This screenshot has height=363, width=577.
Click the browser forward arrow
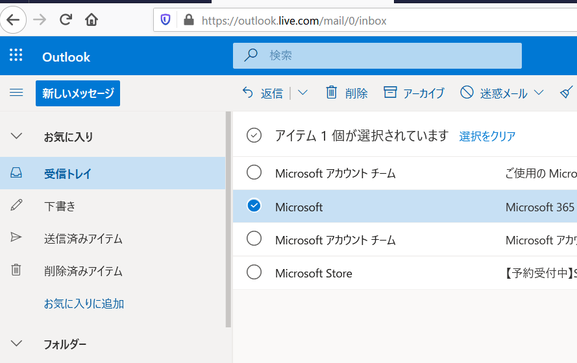(40, 20)
